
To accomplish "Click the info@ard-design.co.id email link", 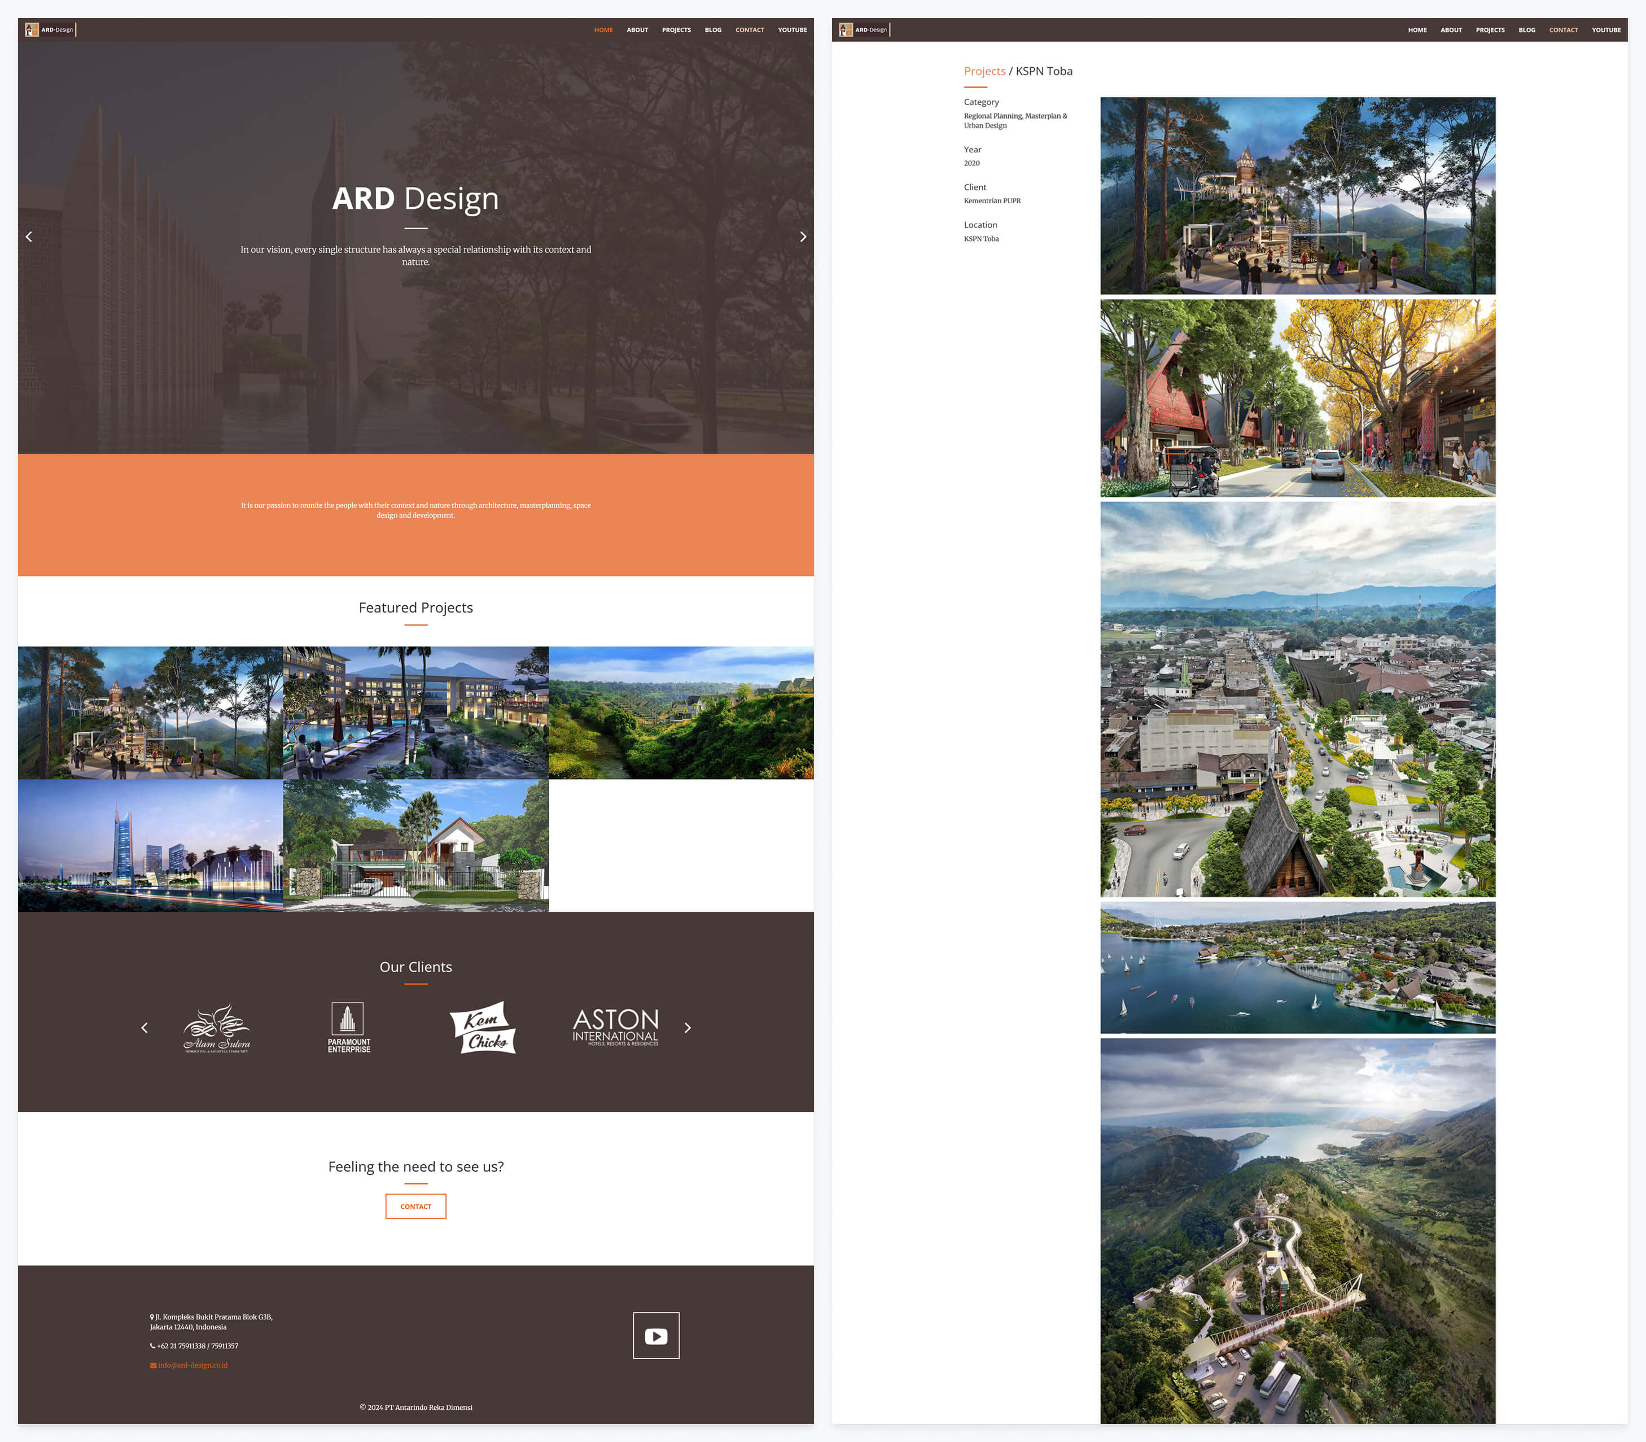I will tap(192, 1365).
